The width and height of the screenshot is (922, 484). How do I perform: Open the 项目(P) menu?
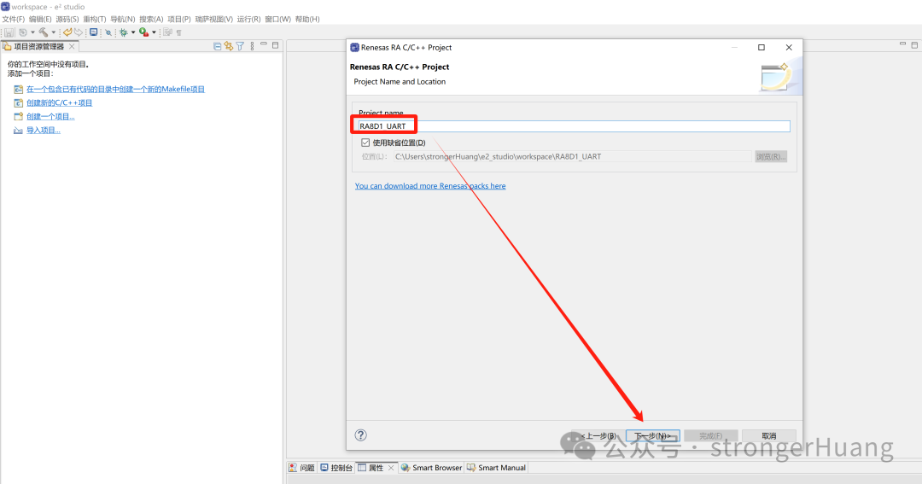click(x=179, y=19)
